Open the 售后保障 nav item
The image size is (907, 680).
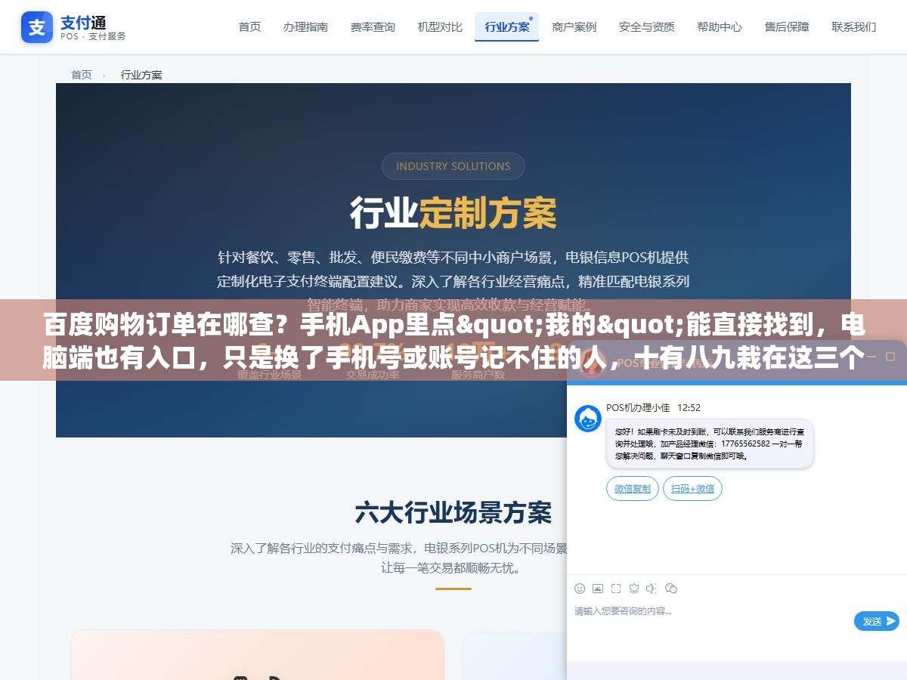pyautogui.click(x=787, y=27)
